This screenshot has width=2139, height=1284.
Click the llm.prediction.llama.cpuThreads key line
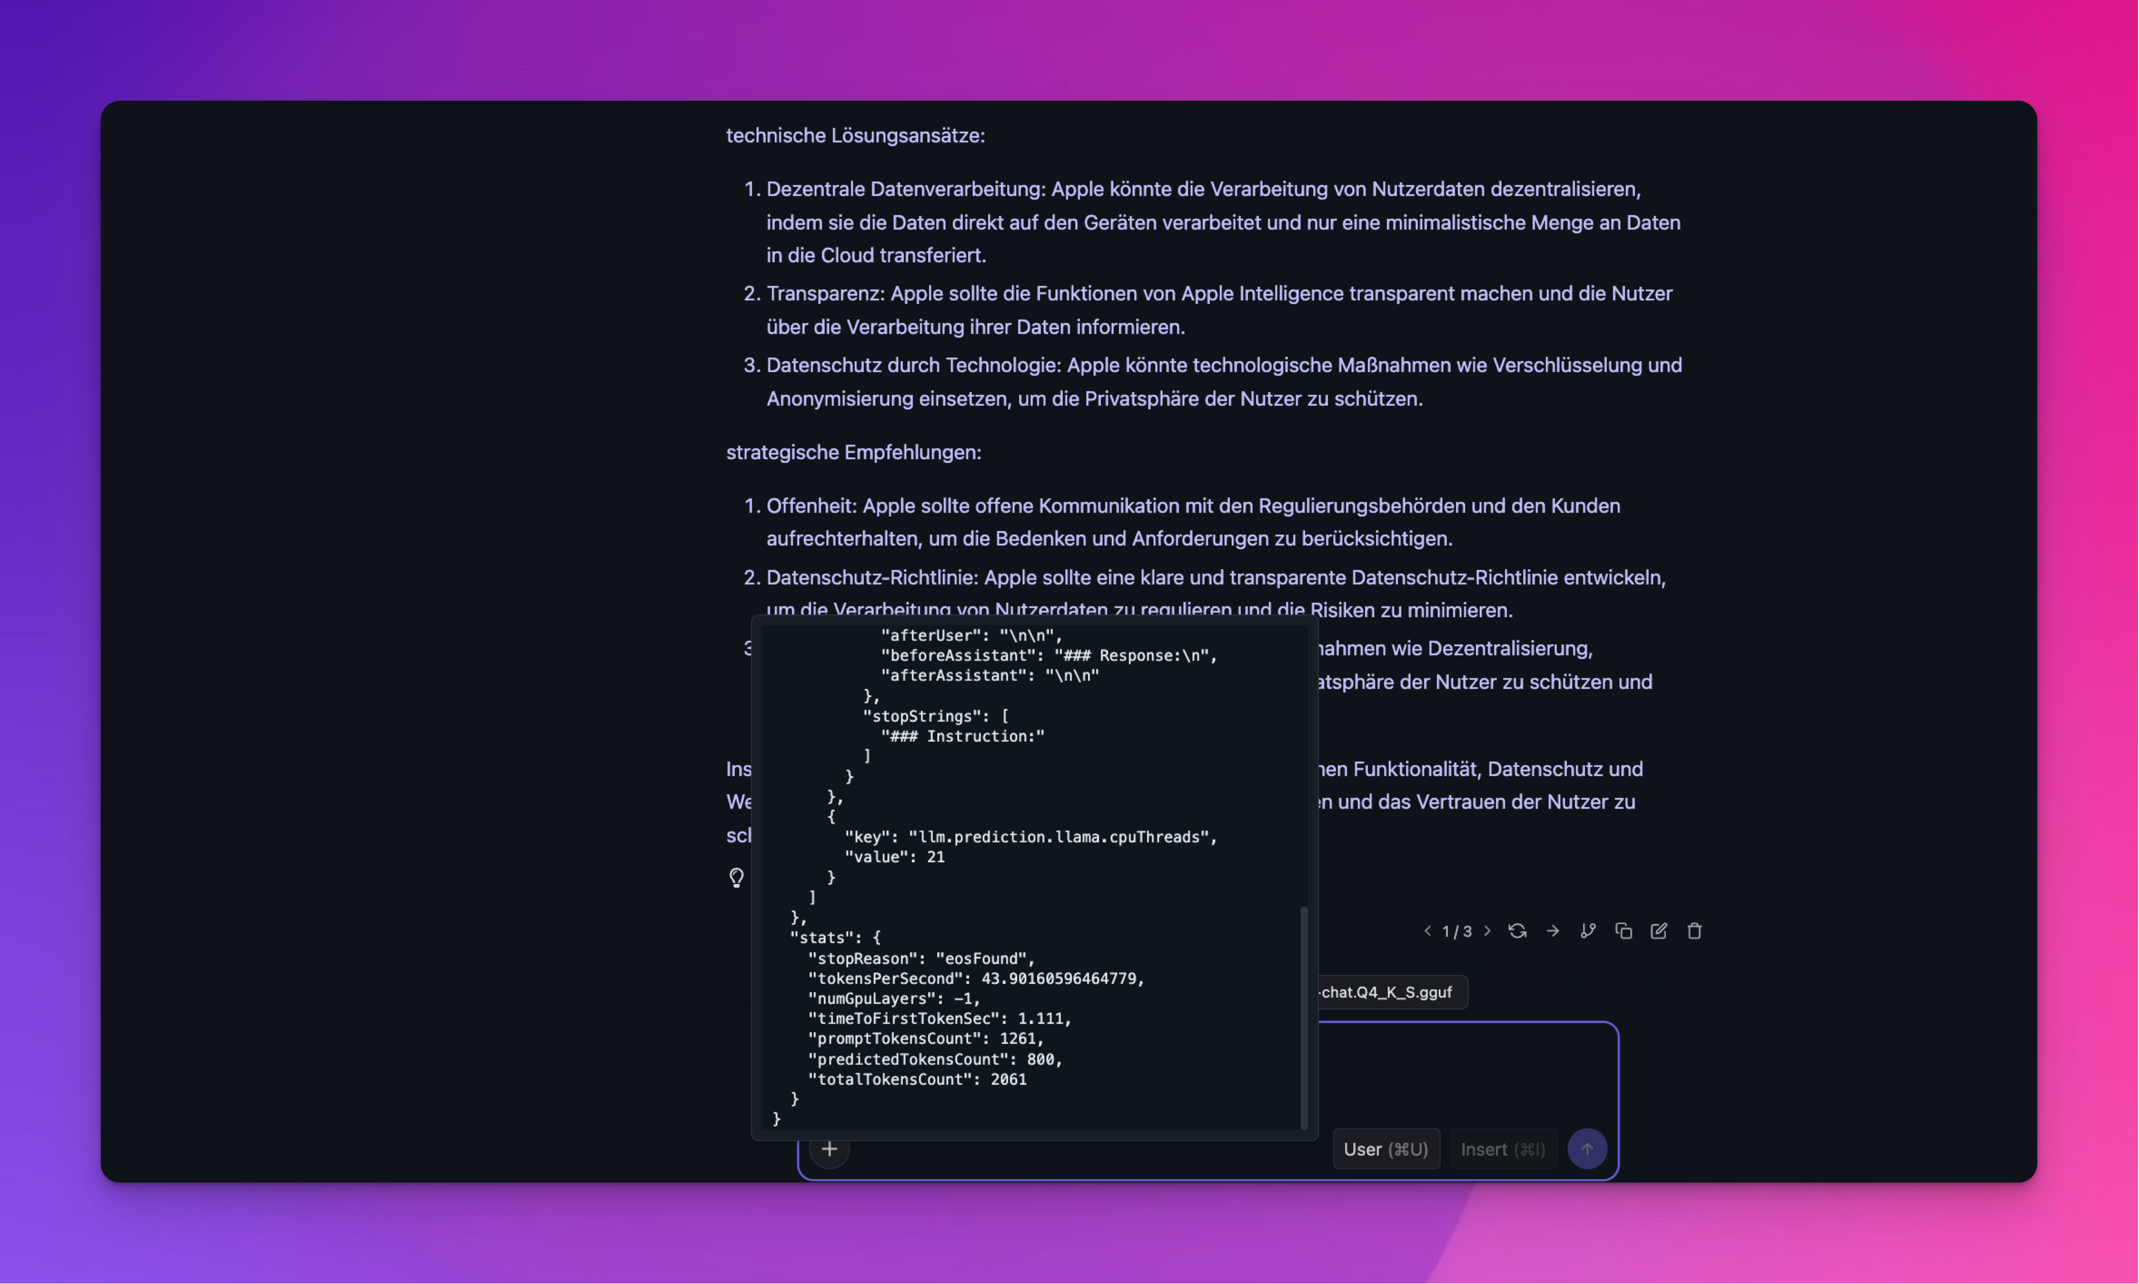[1031, 837]
